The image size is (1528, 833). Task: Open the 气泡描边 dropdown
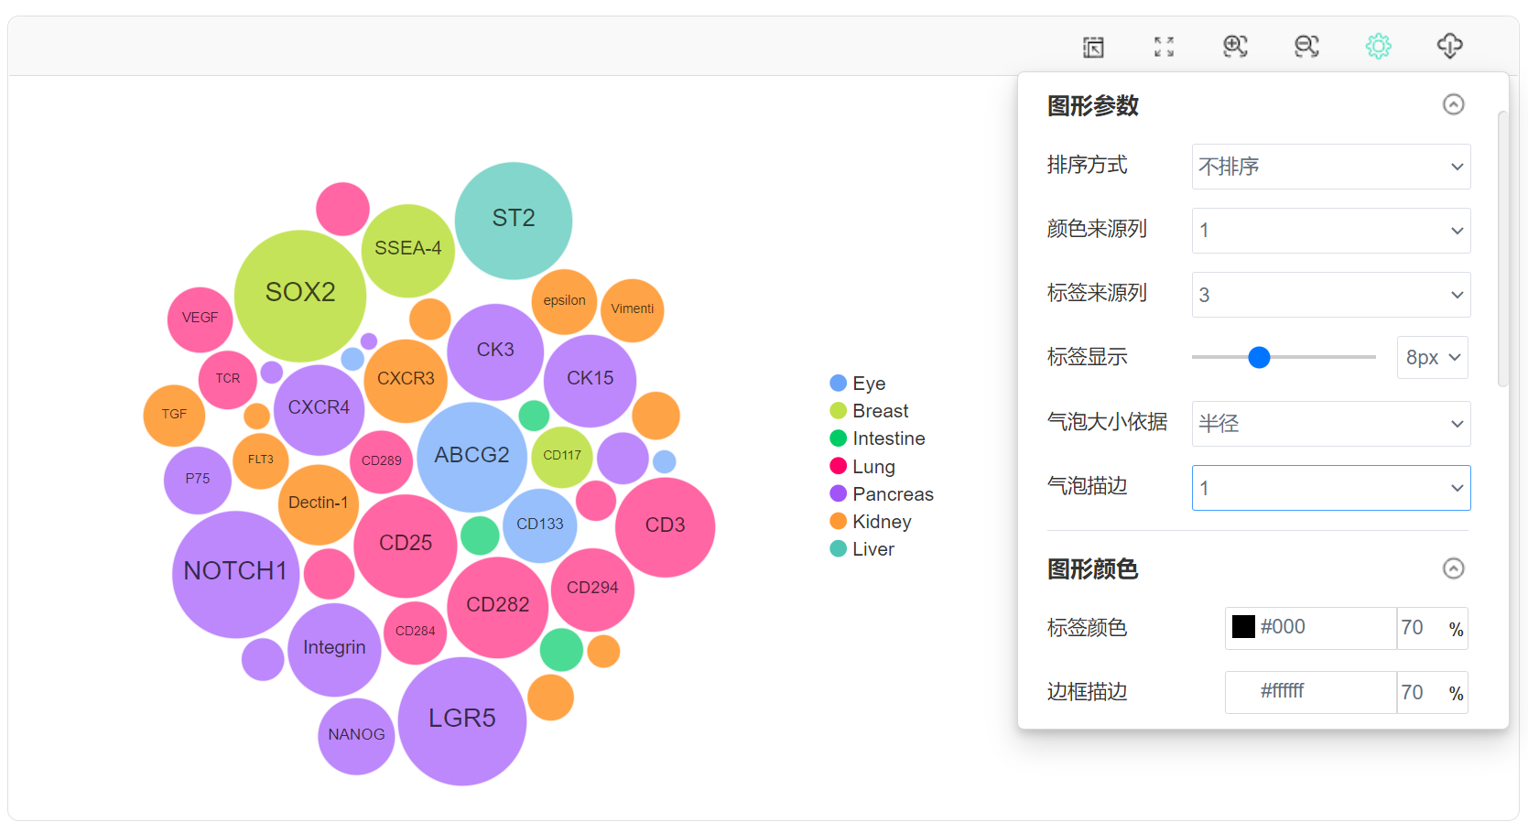(x=1331, y=488)
